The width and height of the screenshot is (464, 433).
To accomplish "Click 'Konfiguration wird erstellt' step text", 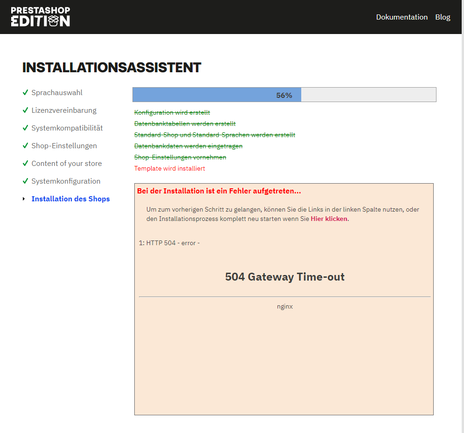I will (172, 112).
